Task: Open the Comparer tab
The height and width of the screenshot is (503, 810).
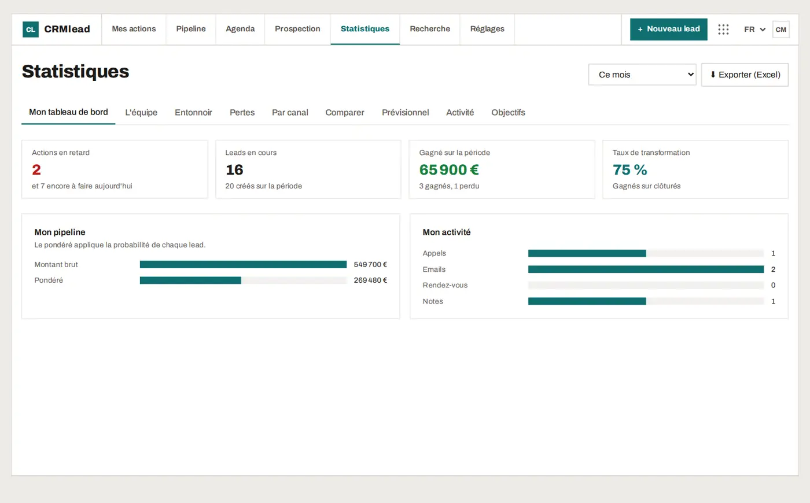Action: click(x=345, y=113)
